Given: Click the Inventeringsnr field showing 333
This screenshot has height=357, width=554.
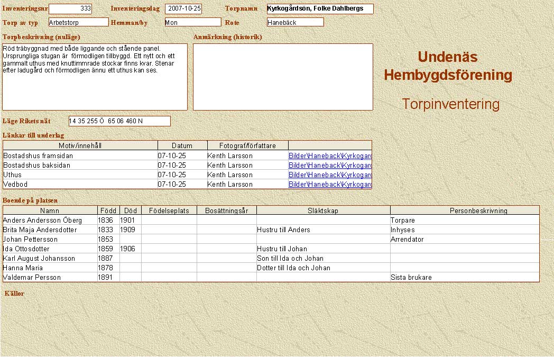Looking at the screenshot, I should (x=70, y=9).
